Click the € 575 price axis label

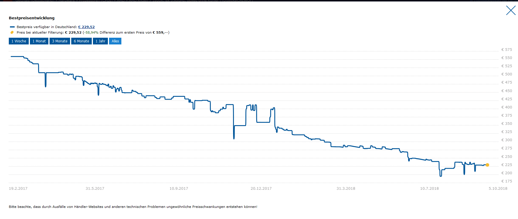tap(507, 50)
